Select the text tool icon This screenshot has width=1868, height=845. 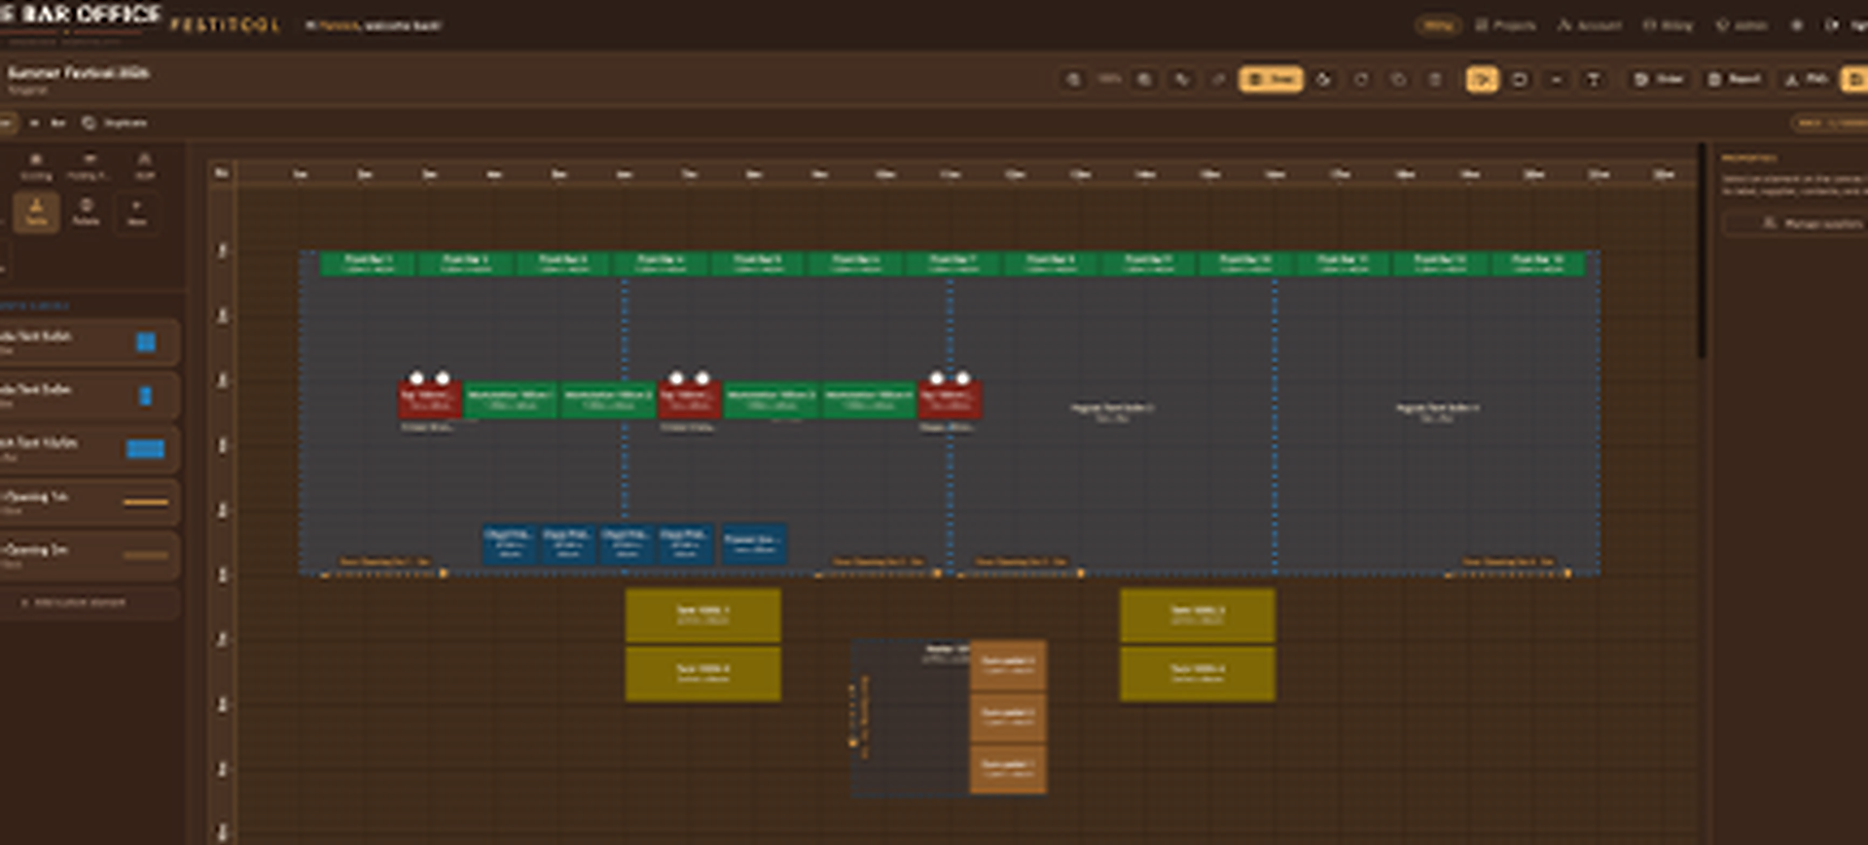pyautogui.click(x=1593, y=80)
